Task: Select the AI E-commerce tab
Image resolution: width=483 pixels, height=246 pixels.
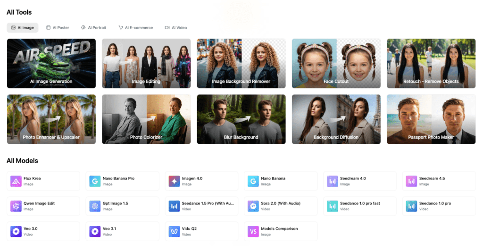Action: click(x=135, y=28)
